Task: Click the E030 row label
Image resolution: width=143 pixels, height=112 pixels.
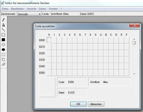Action: 42,60
